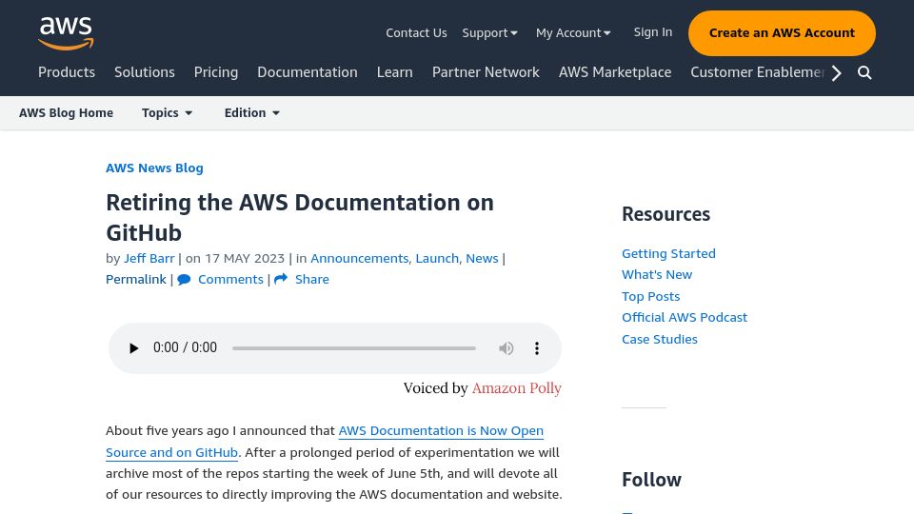
Task: Click Create an AWS Account button
Action: 782,33
